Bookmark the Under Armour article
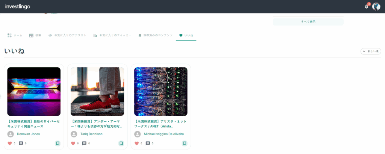The height and width of the screenshot is (154, 385). (x=121, y=143)
